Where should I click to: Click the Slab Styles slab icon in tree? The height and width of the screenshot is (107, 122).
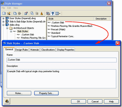[15, 31]
